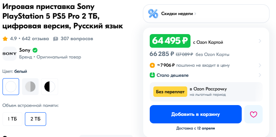This screenshot has width=276, height=137.
Task: Click the green verified brand checkmark
Action: pyautogui.click(x=35, y=51)
